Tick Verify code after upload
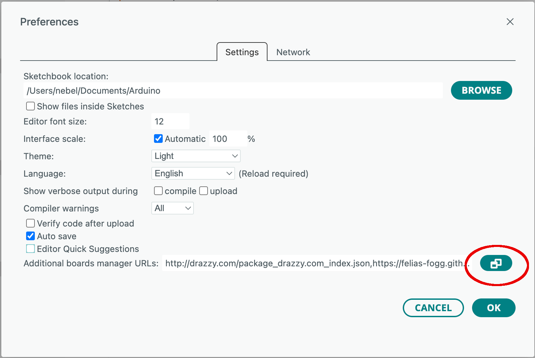The image size is (535, 358). [30, 223]
